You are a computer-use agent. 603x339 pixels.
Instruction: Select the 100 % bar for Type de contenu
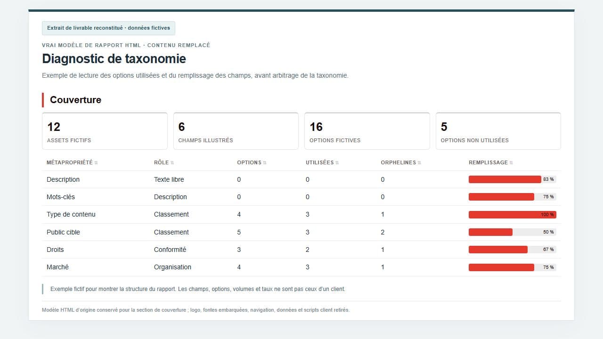click(512, 215)
